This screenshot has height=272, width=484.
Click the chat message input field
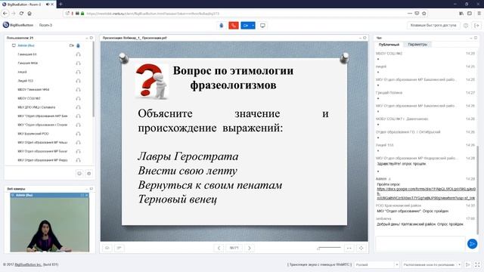tap(420, 244)
